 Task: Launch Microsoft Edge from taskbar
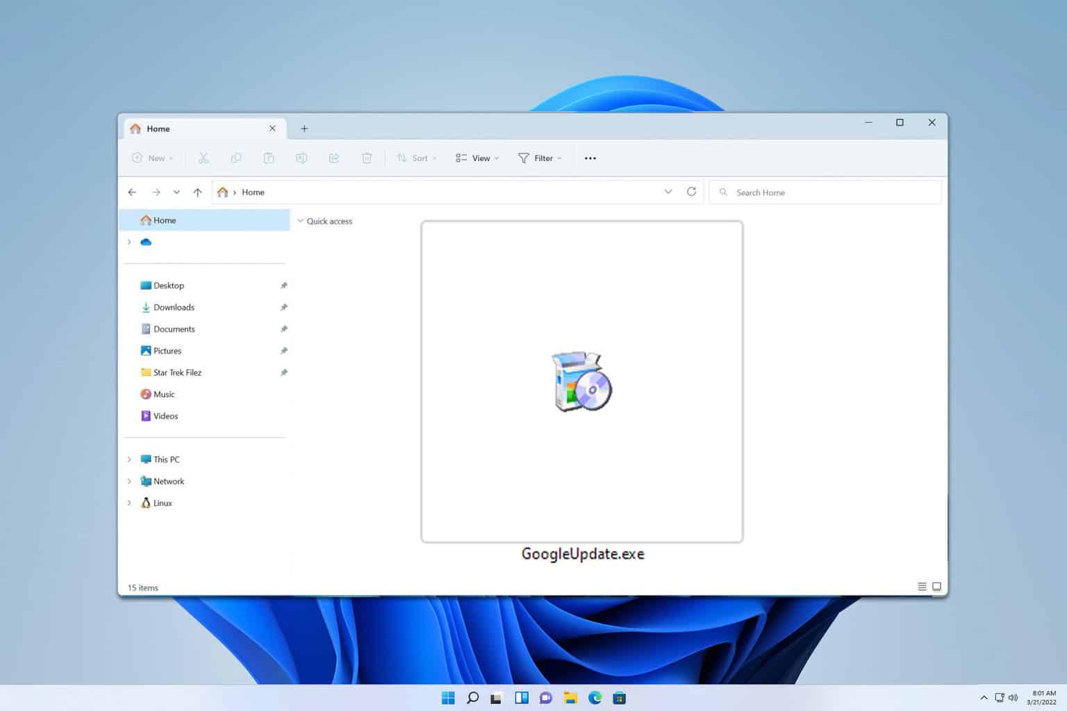tap(595, 698)
